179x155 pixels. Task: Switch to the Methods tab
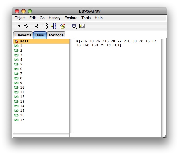point(56,35)
